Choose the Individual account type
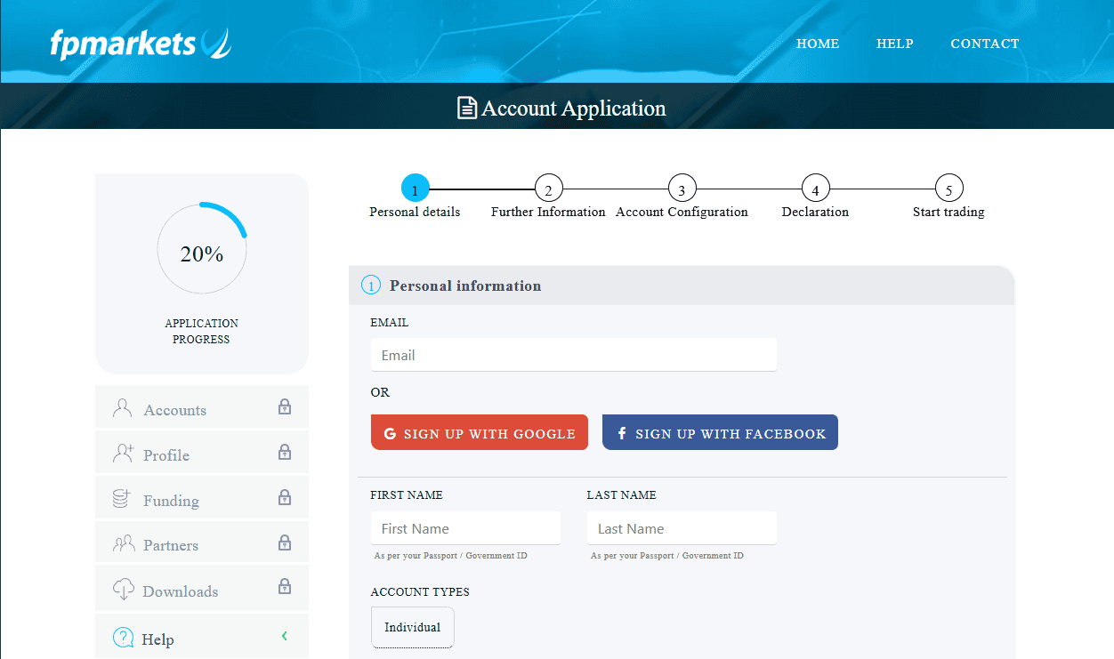 pyautogui.click(x=413, y=628)
